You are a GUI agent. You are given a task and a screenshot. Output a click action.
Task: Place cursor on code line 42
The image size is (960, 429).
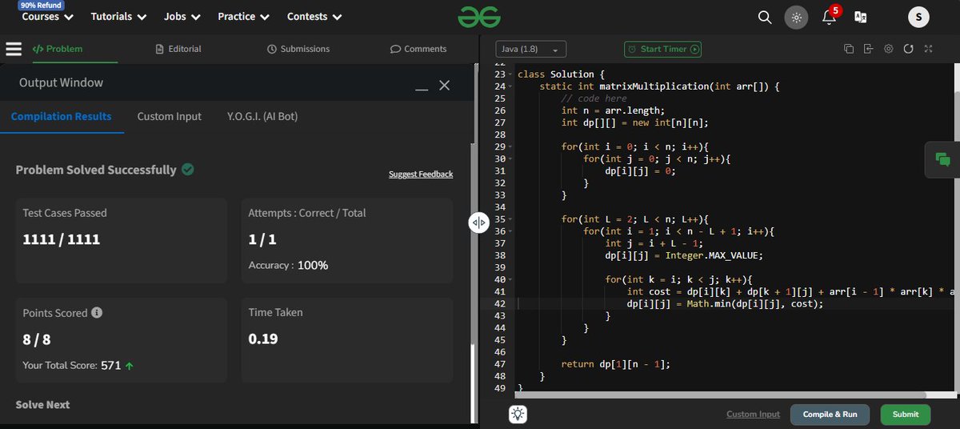(725, 304)
